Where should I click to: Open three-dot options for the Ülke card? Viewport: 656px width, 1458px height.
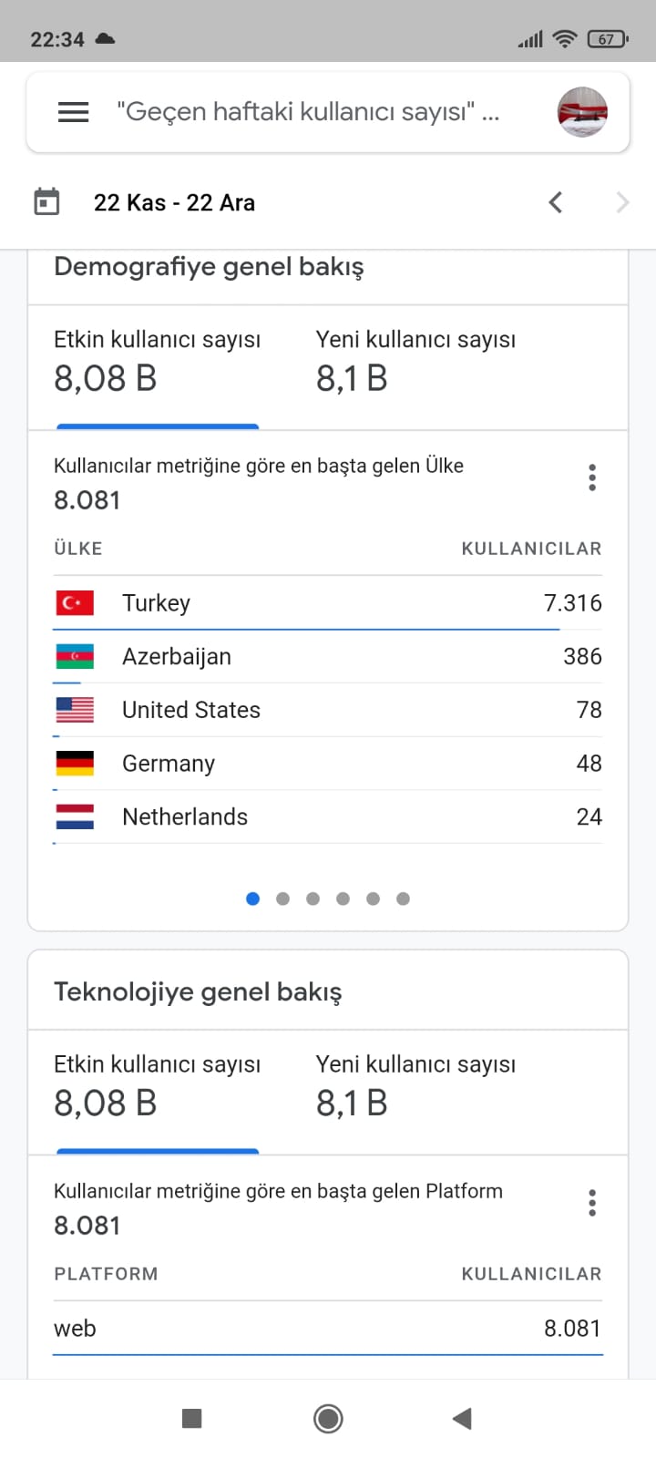[592, 477]
